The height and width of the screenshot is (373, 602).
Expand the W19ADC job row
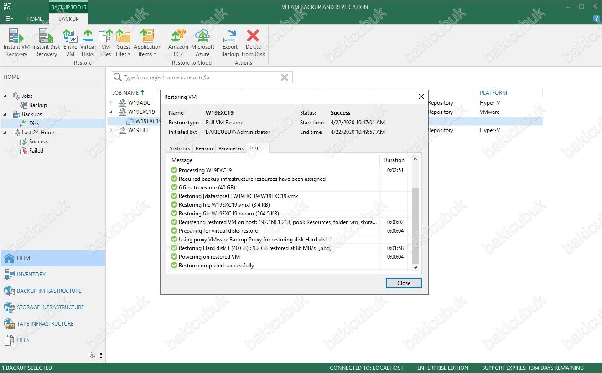111,103
